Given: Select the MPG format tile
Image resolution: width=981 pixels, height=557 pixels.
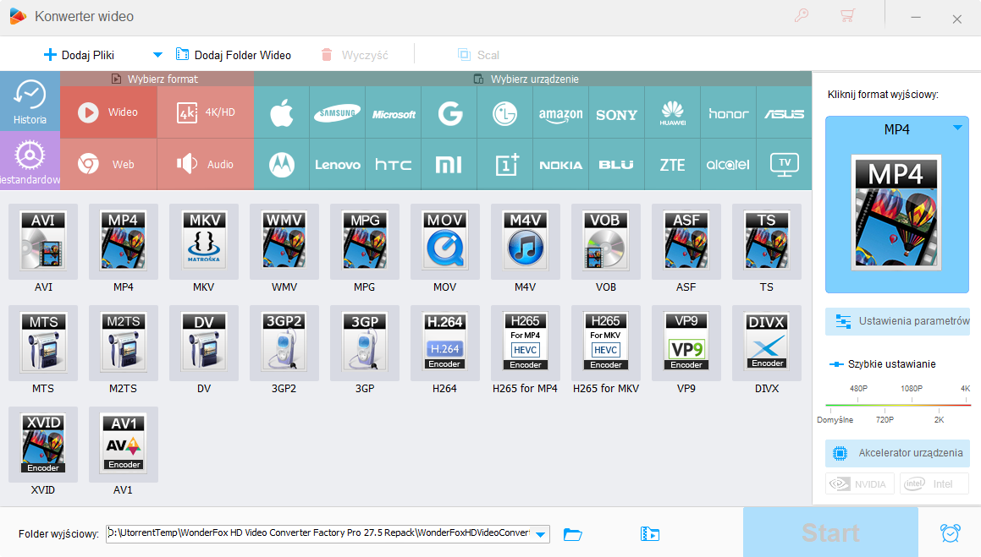Looking at the screenshot, I should pyautogui.click(x=365, y=241).
